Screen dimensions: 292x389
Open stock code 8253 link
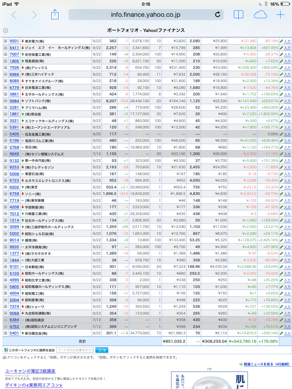pyautogui.click(x=14, y=167)
